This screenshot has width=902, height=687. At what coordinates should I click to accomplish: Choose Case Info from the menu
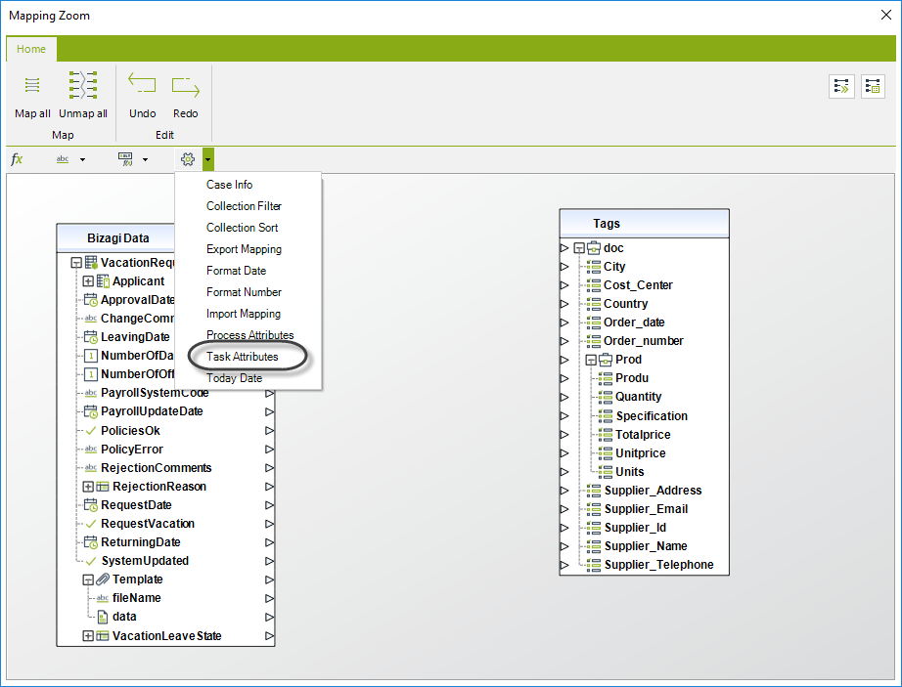coord(230,185)
